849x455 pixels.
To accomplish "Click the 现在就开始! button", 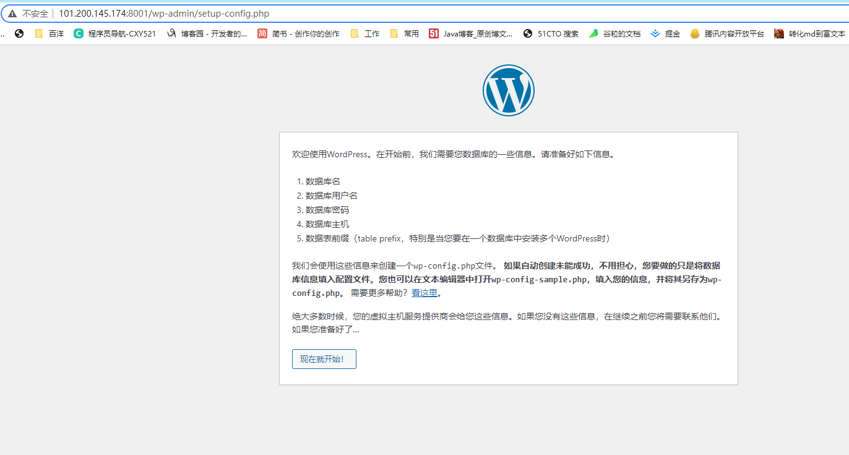I will click(x=324, y=359).
